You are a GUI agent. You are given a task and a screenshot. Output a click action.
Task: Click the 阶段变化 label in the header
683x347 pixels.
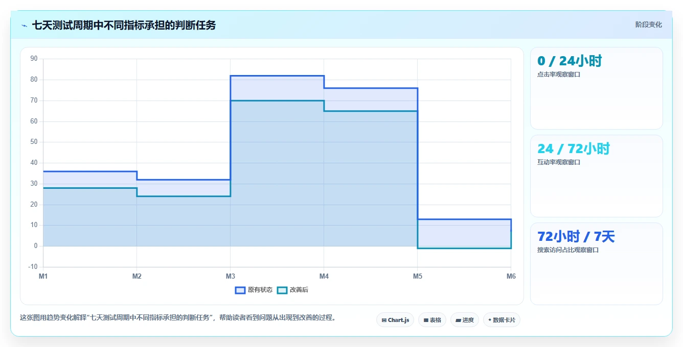point(648,24)
